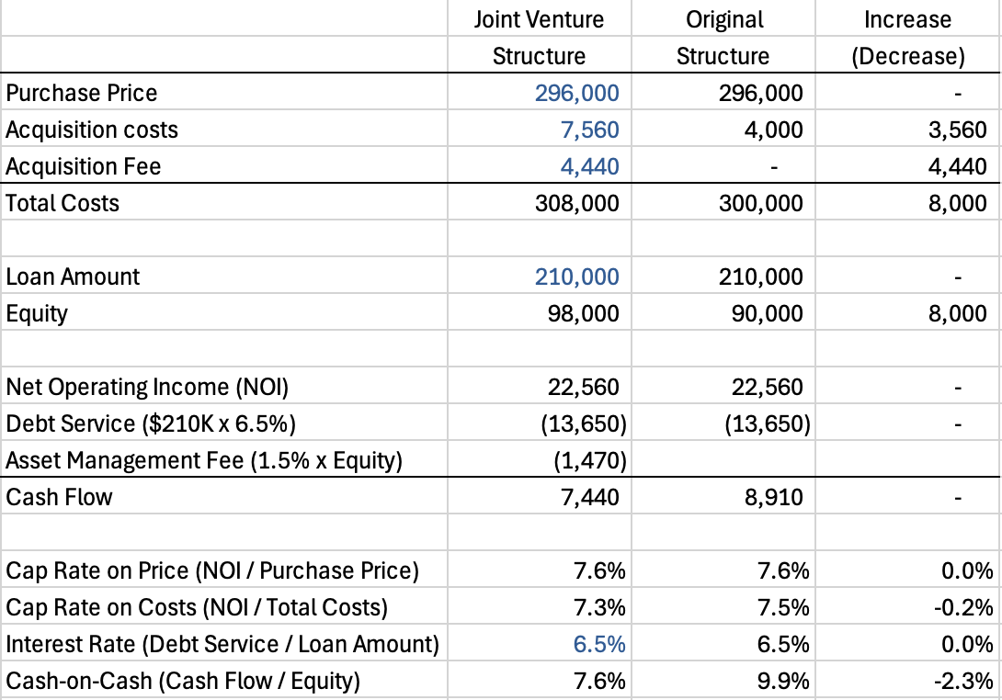1002x700 pixels.
Task: Click the "(Decrease)" header cell
Action: 907,56
